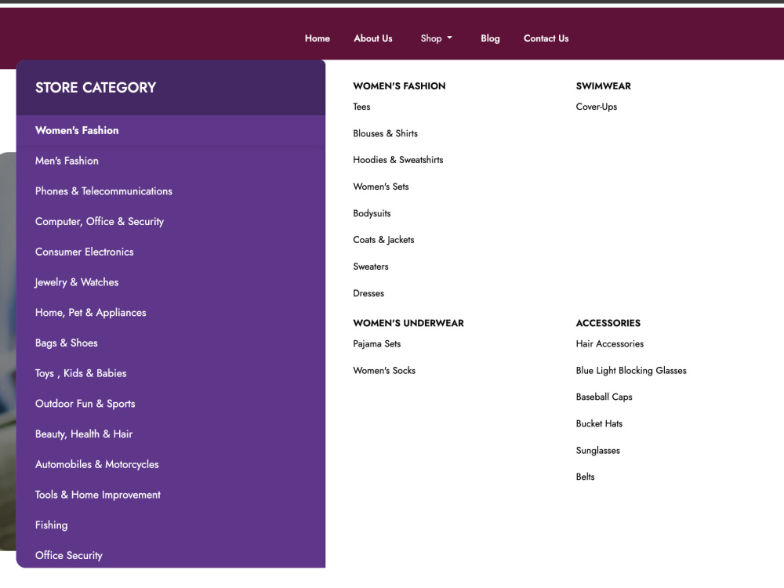Open Blouses & Shirts subcategory
Viewport: 784px width, 588px height.
385,133
